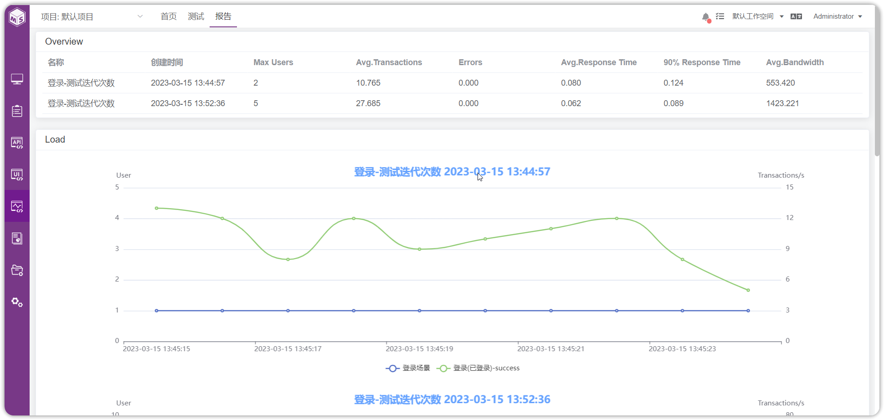Open the test tracking clipboard icon
This screenshot has height=420, width=884.
point(17,111)
